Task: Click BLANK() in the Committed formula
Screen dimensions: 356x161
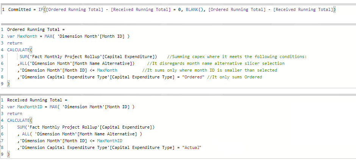Action: (194, 9)
